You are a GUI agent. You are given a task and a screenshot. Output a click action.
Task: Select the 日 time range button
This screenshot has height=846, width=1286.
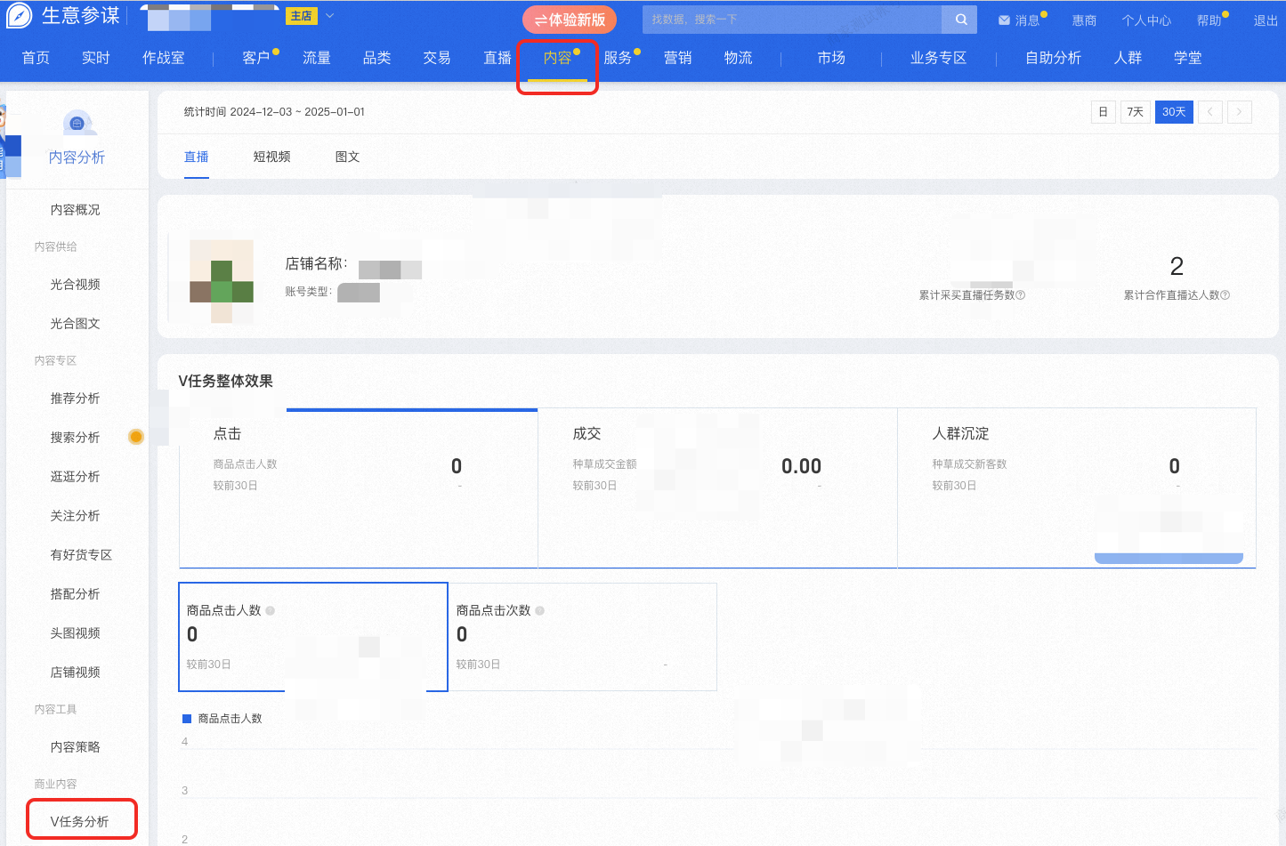click(x=1104, y=112)
